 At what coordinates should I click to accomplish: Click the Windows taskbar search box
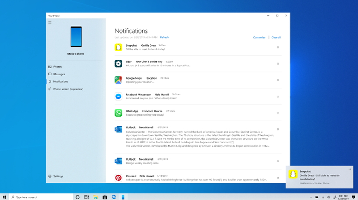tap(41, 197)
